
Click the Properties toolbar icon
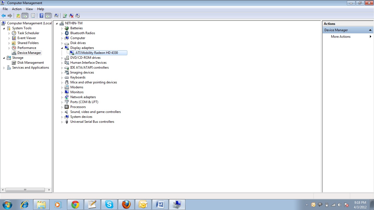pos(33,16)
